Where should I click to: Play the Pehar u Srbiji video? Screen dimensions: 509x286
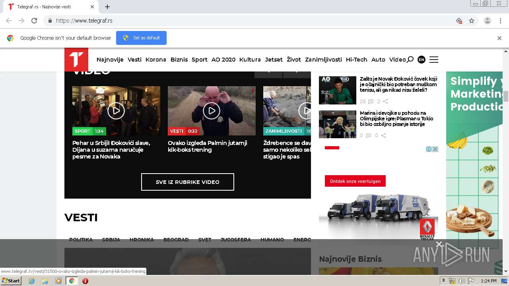click(116, 111)
